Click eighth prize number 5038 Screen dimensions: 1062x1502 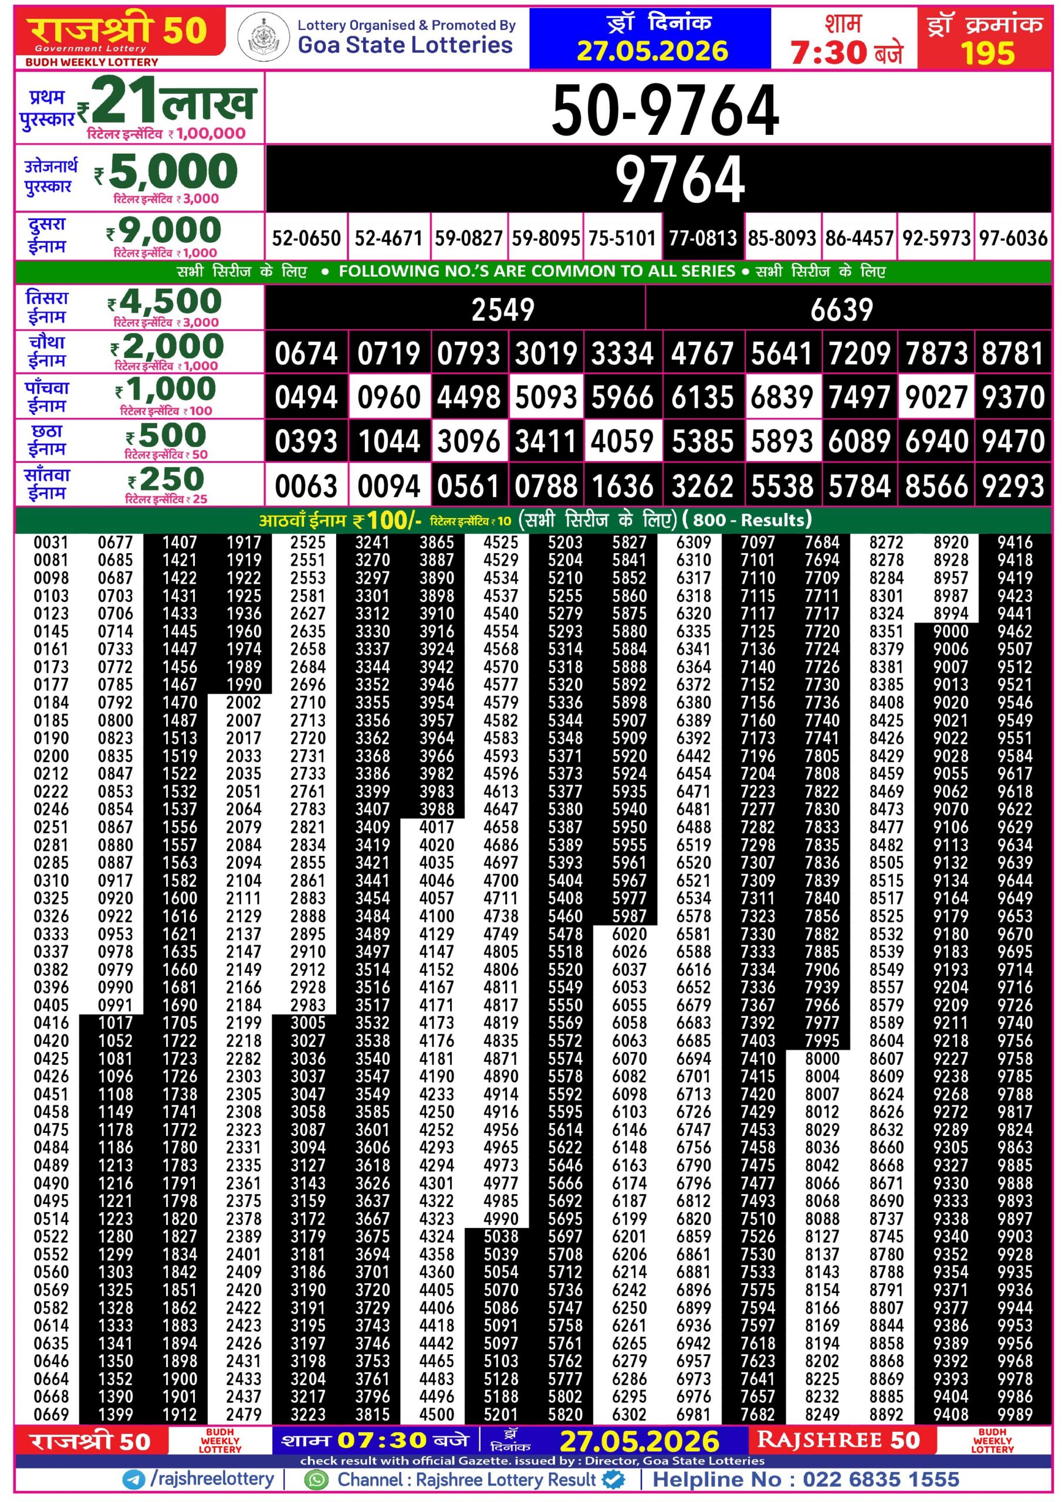(500, 1236)
